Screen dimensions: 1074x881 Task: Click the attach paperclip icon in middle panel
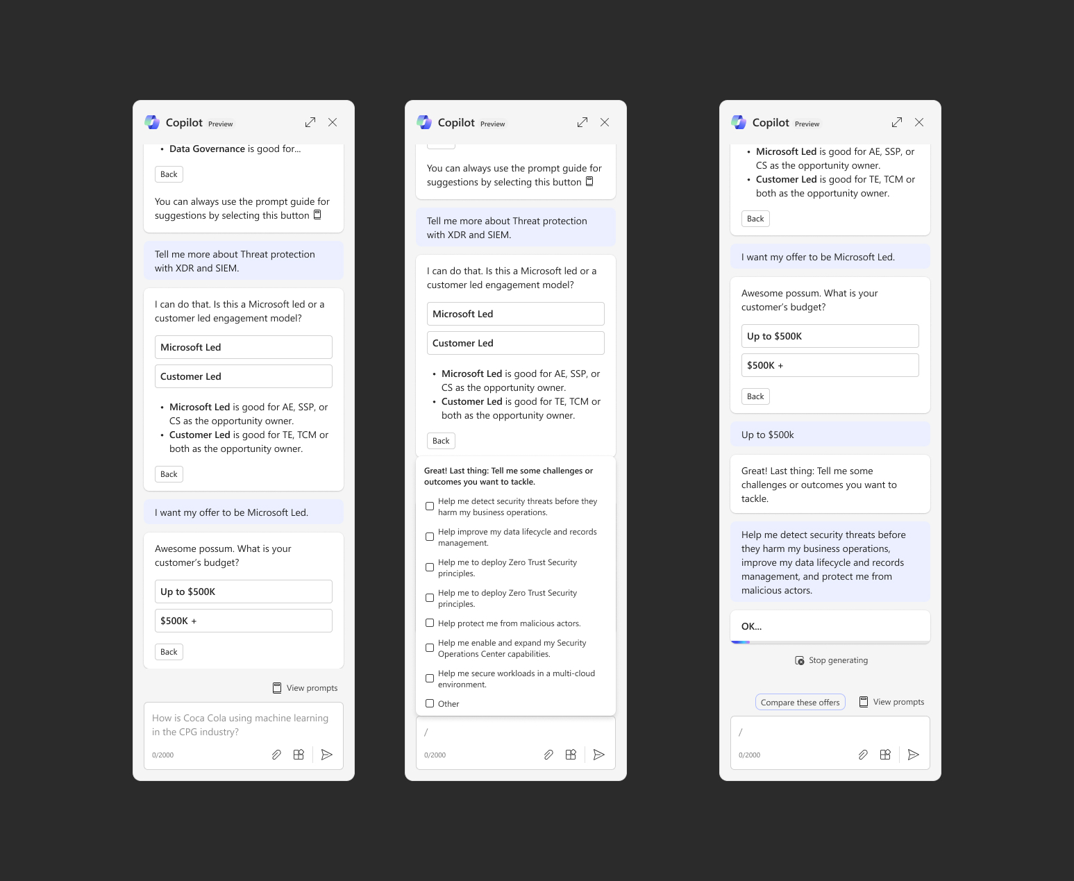coord(548,755)
